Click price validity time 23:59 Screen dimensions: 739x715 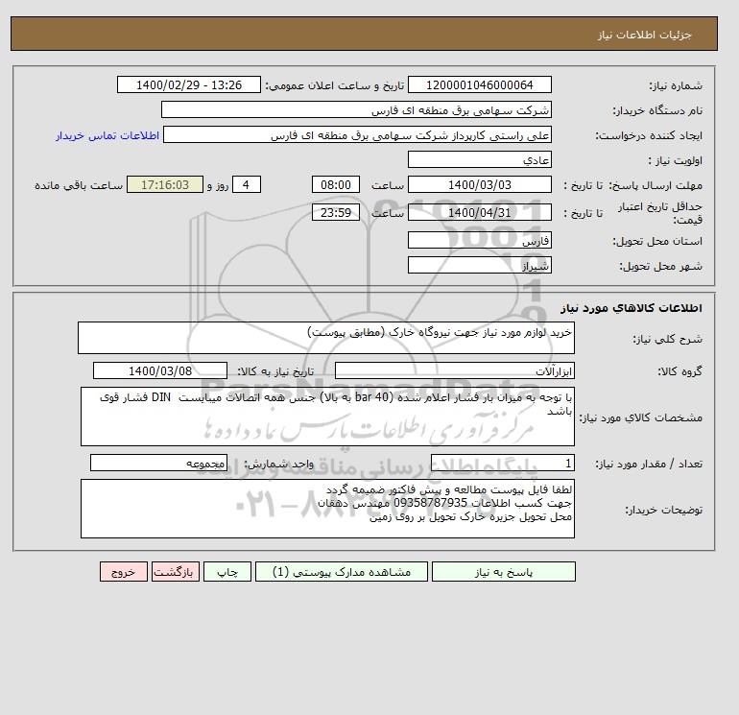[336, 212]
